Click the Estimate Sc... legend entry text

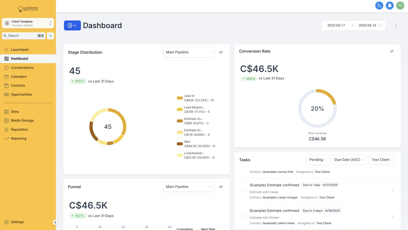(x=197, y=121)
